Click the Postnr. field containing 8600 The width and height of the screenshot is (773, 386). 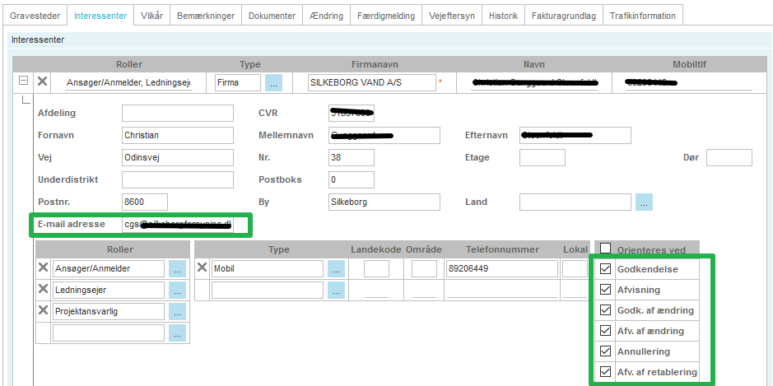[144, 202]
